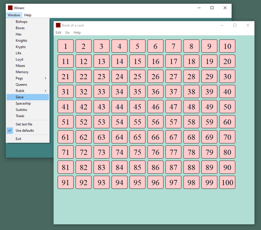The image size is (261, 230).
Task: Open the Window menu in Winarc
Action: [14, 15]
